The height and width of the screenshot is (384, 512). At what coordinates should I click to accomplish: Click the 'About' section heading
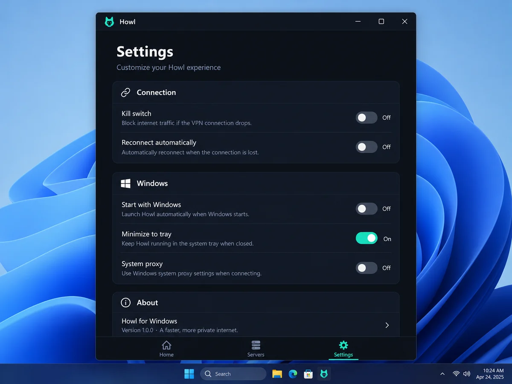click(147, 303)
